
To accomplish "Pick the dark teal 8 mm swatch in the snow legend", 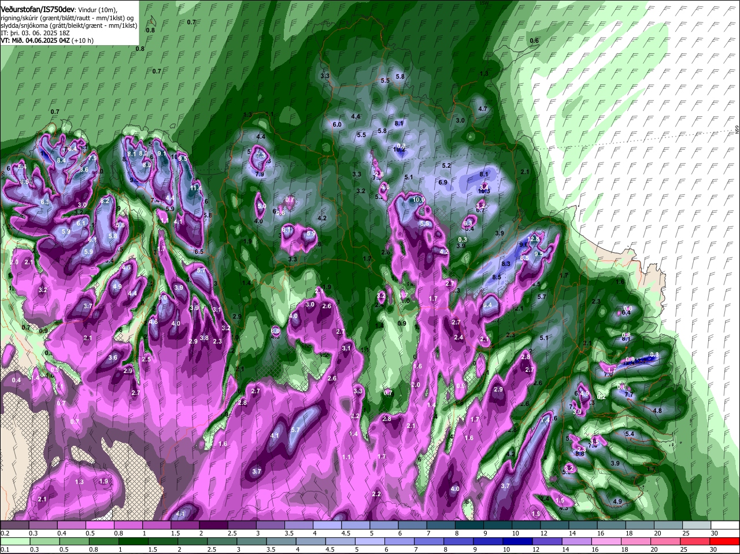I will coord(469,525).
